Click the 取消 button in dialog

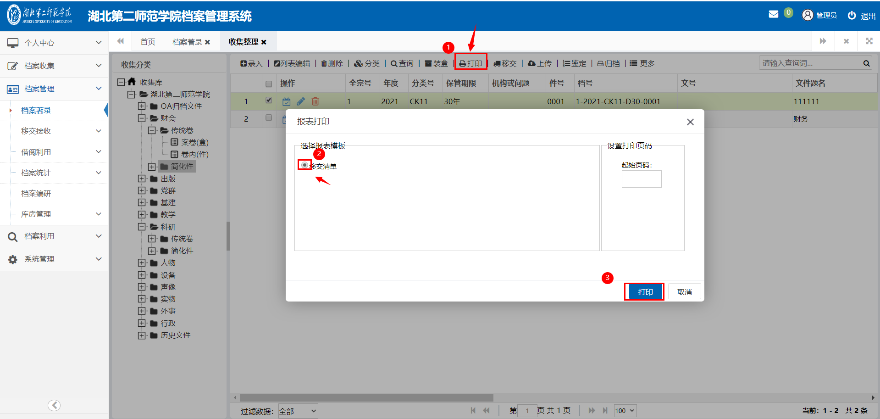click(x=684, y=292)
